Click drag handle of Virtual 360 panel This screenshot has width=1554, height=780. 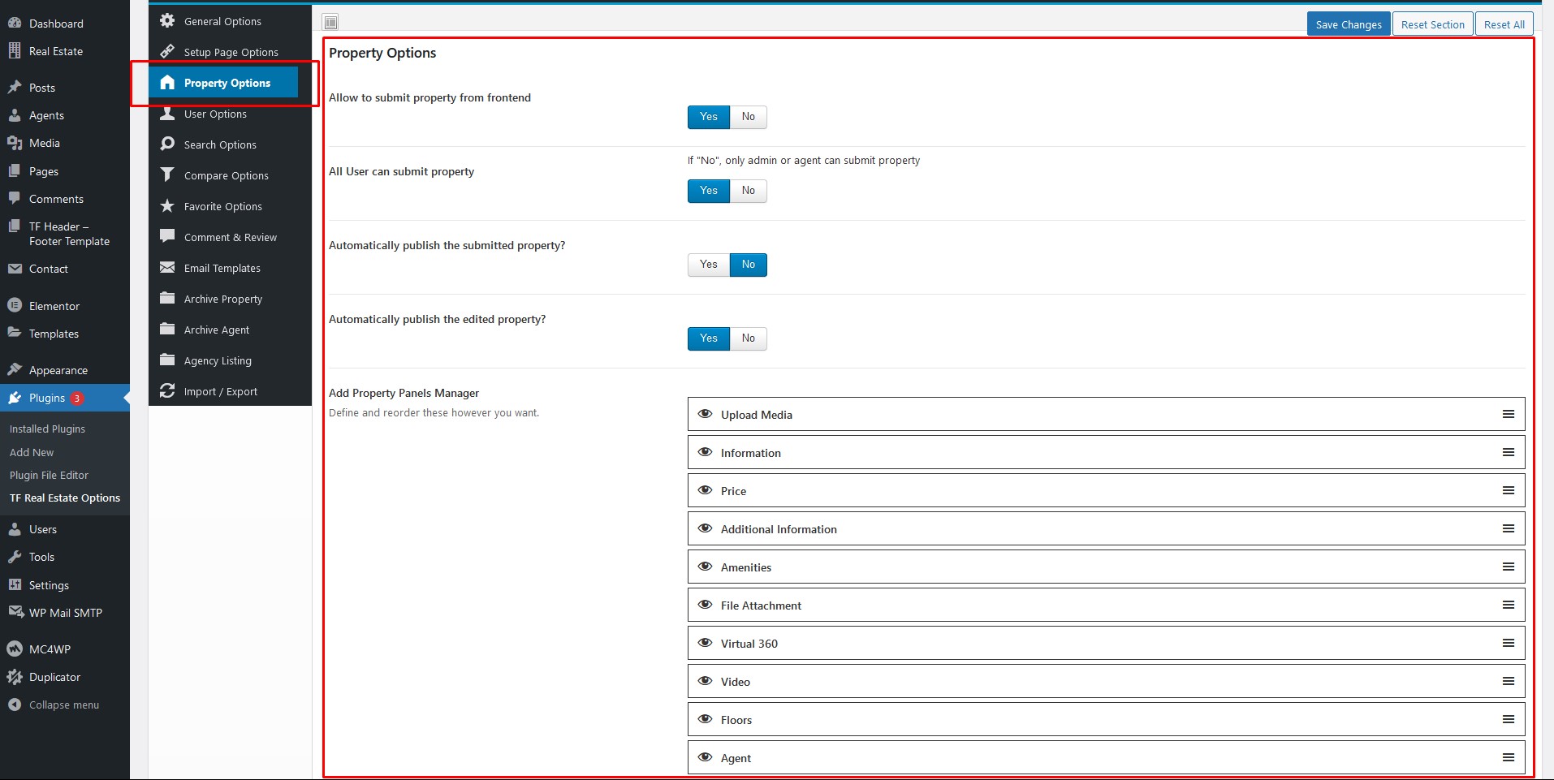point(1509,643)
